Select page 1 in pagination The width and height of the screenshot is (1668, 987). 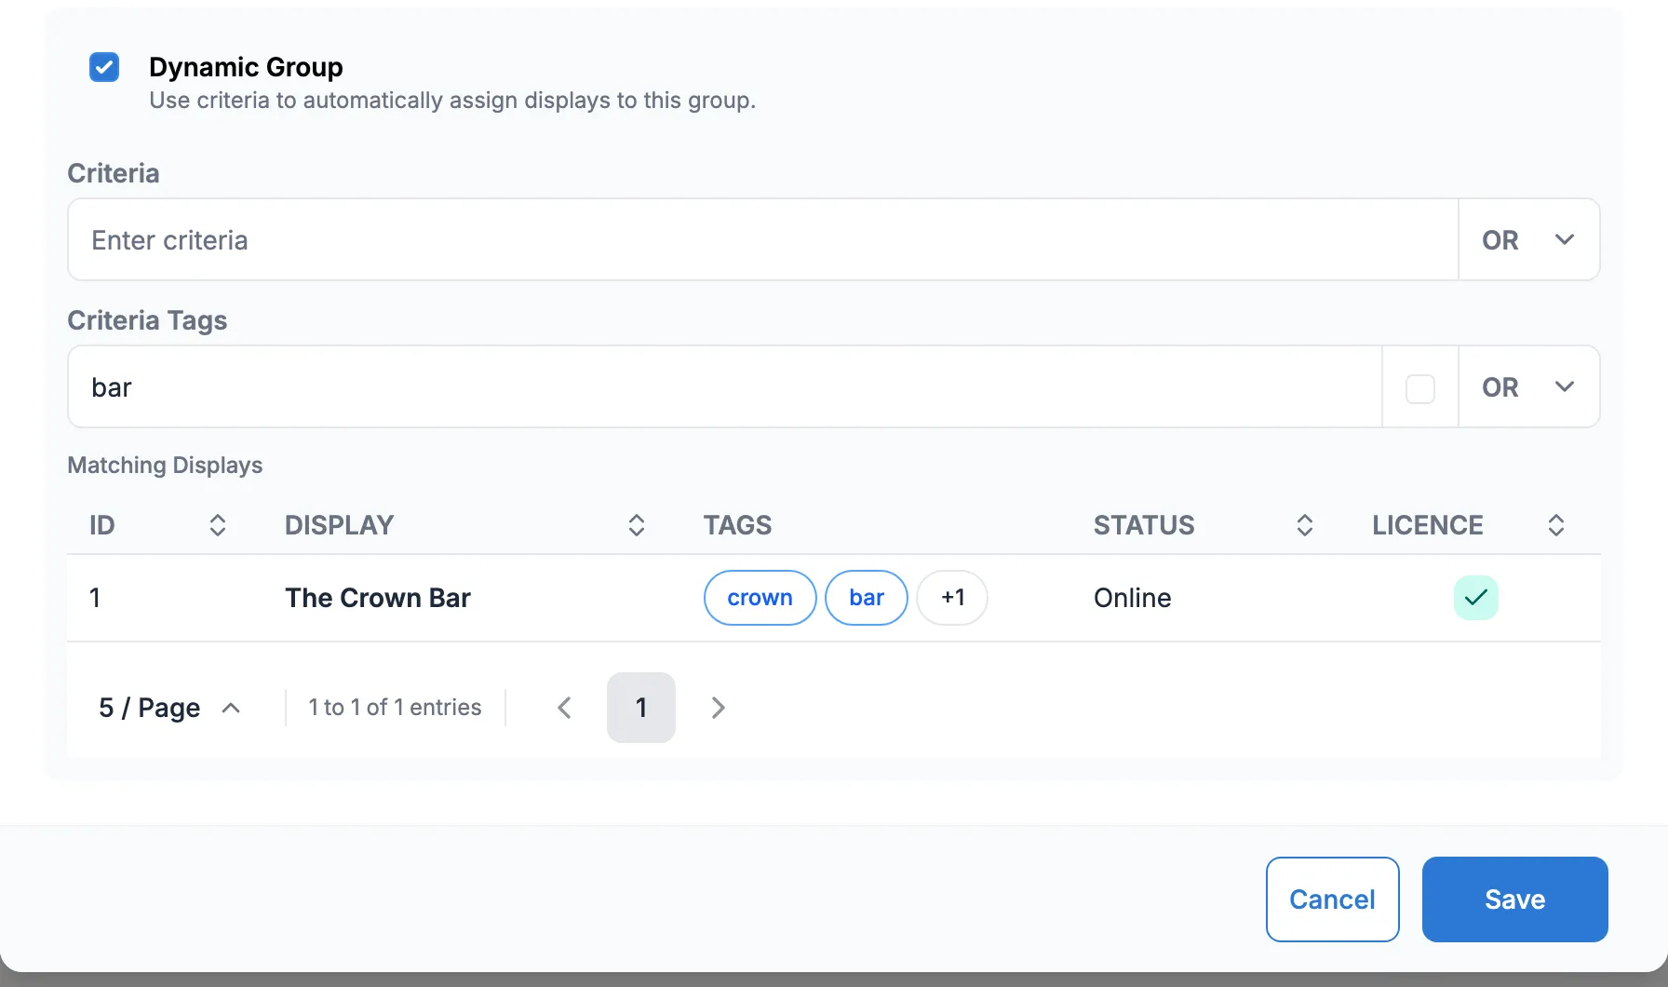(641, 708)
